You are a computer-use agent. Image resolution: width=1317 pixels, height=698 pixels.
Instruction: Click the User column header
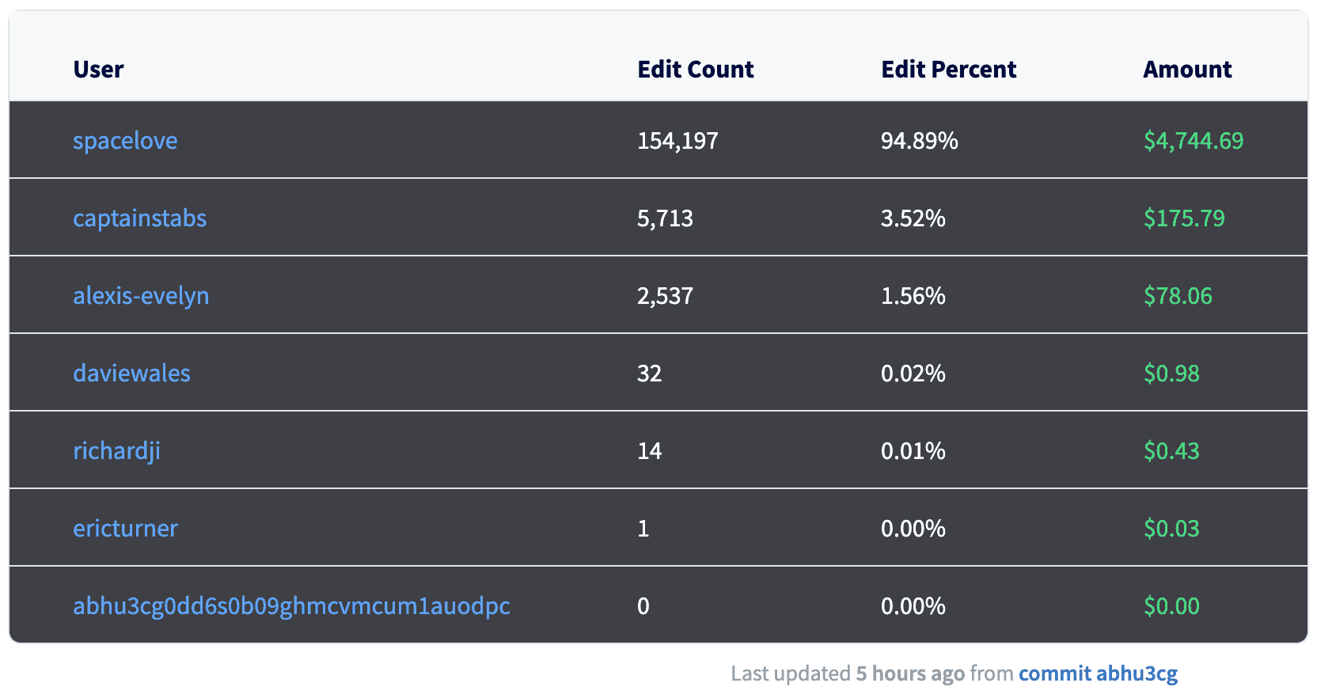[98, 70]
